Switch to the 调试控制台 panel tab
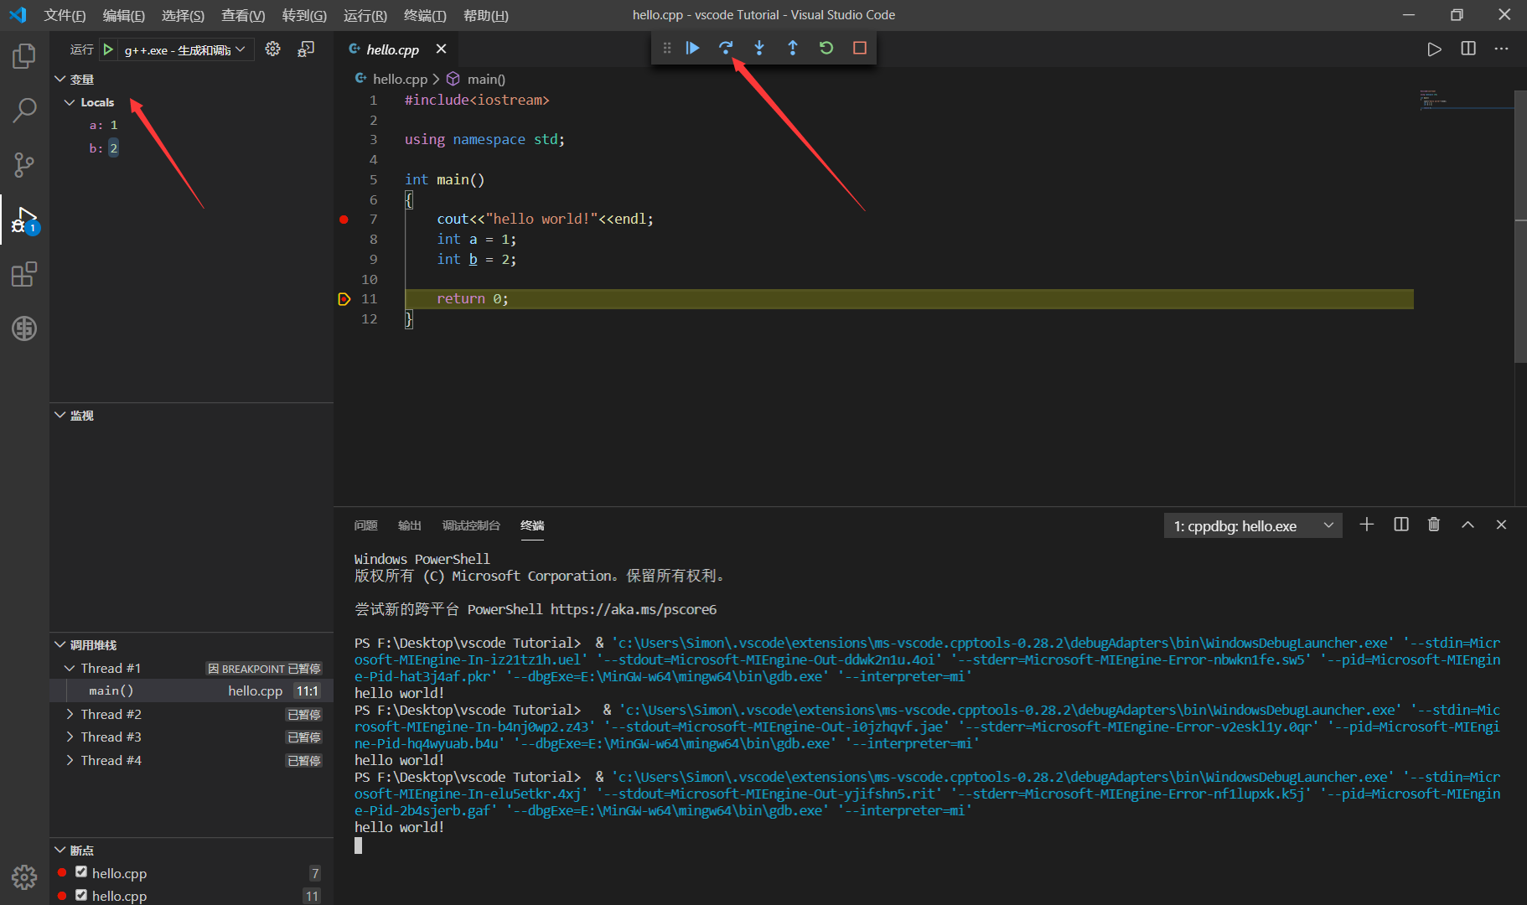The image size is (1527, 905). click(471, 525)
